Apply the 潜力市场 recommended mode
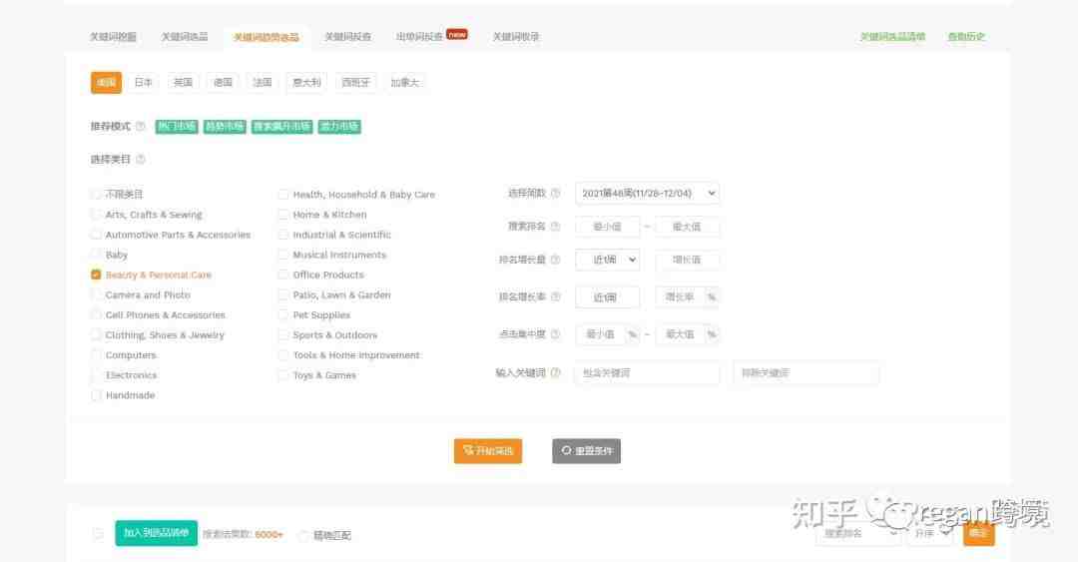The width and height of the screenshot is (1078, 562). click(x=339, y=127)
